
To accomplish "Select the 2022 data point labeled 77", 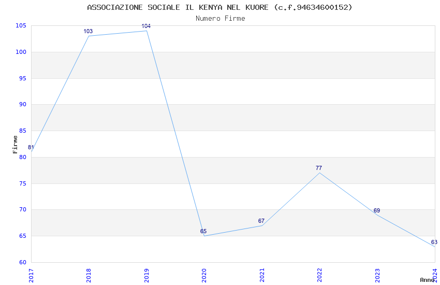I will click(x=319, y=168).
